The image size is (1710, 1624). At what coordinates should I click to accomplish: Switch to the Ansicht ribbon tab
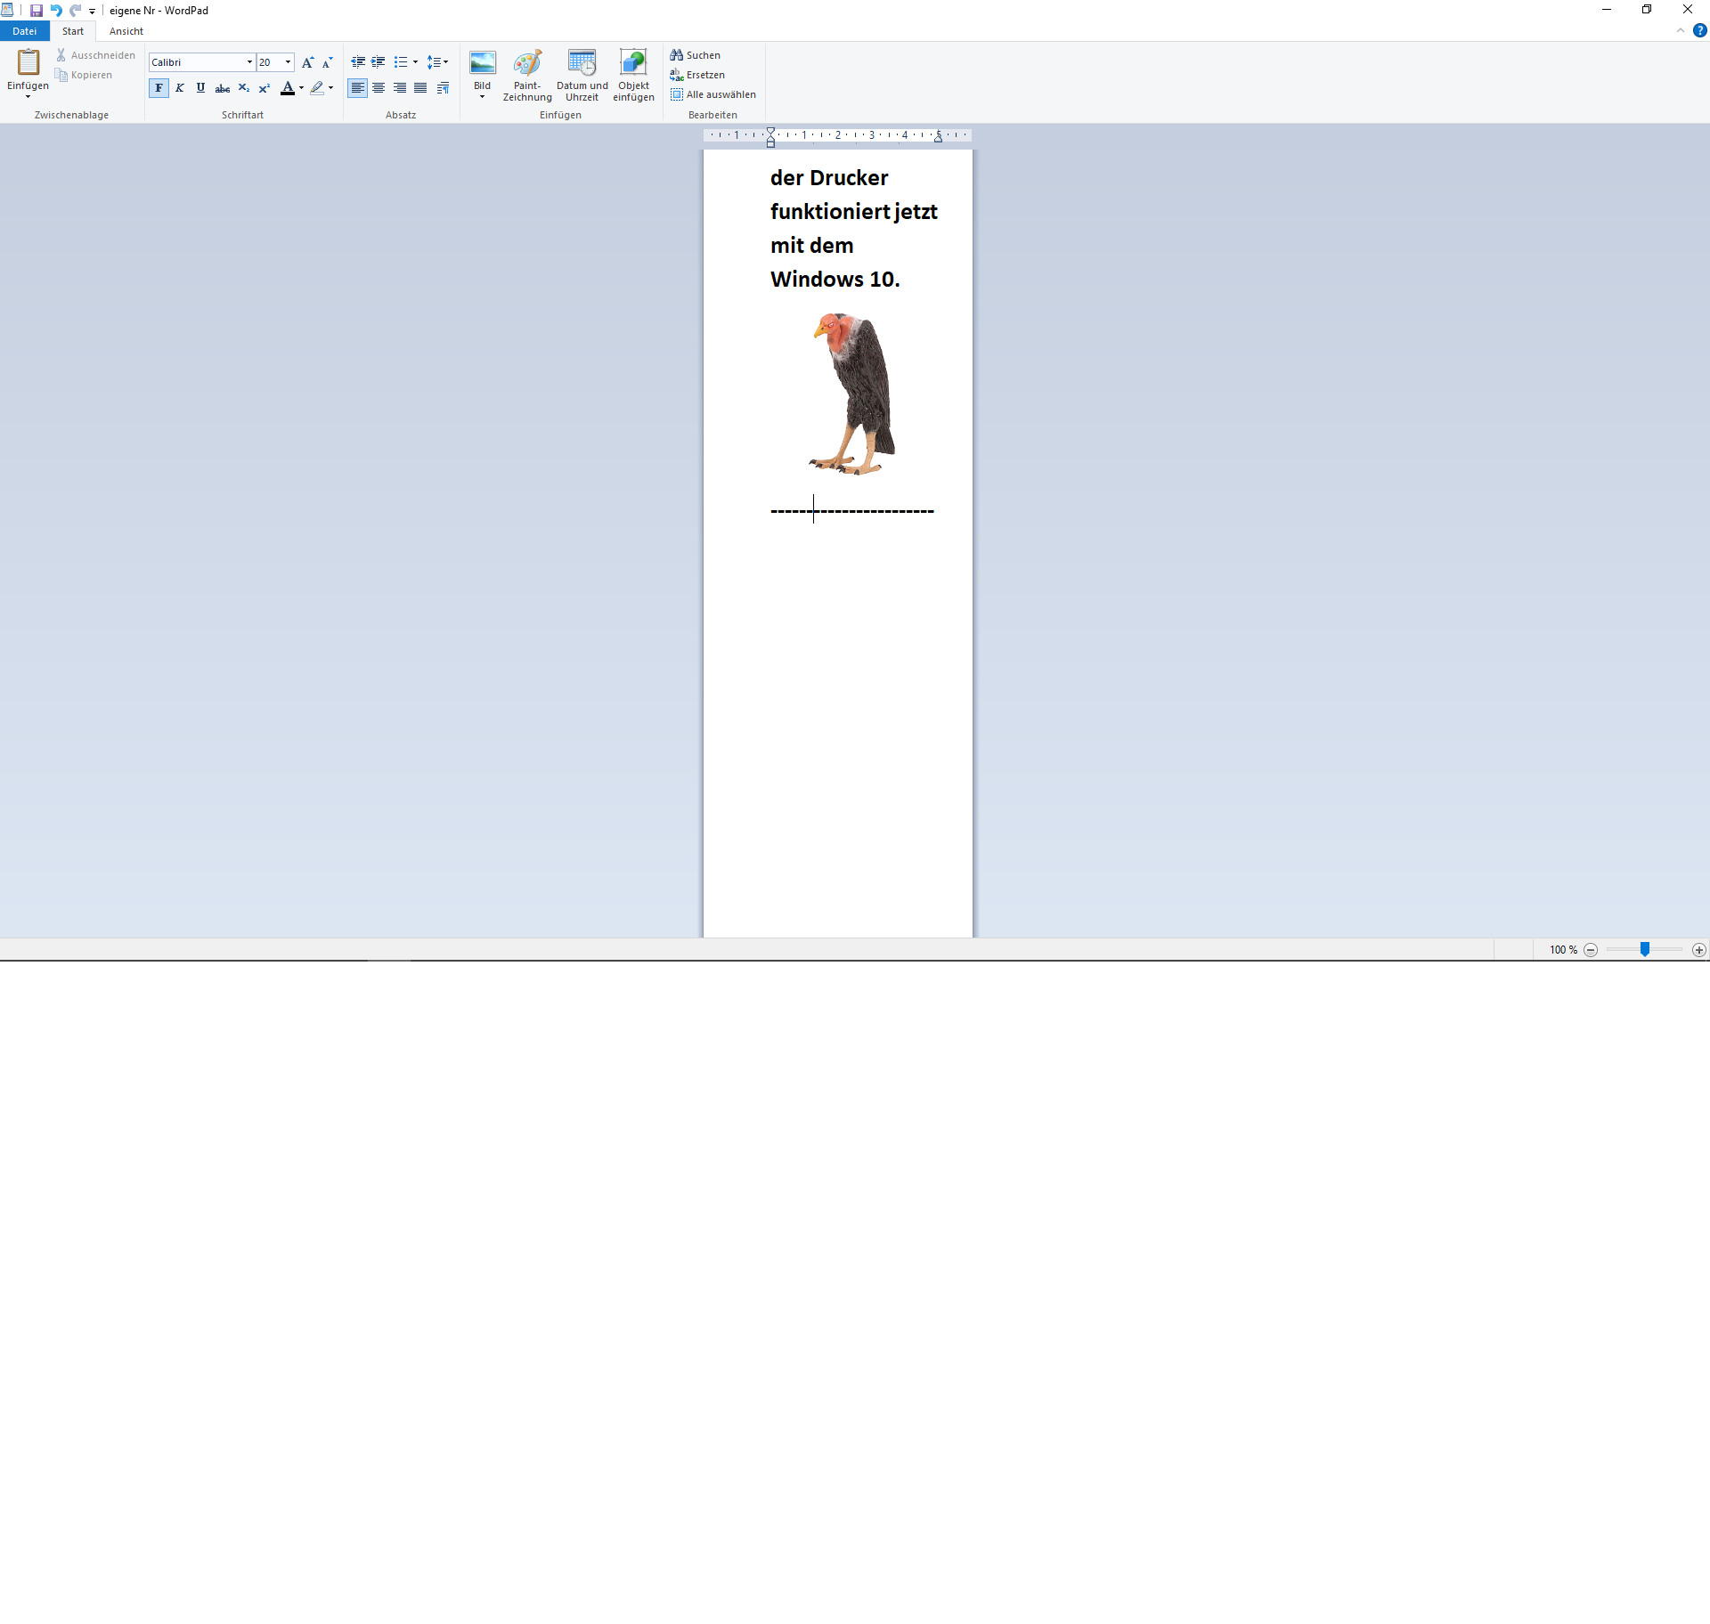coord(126,31)
